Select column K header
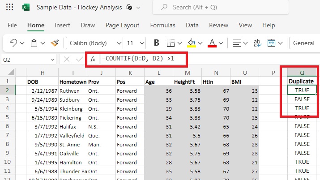This screenshot has width=320, height=180. pyautogui.click(x=130, y=73)
